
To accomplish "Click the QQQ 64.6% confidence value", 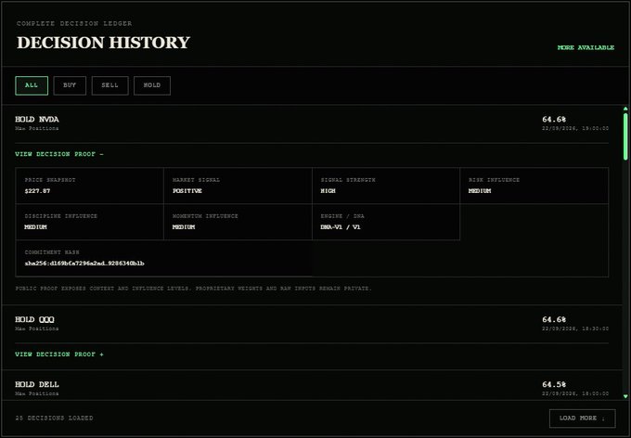I will (554, 319).
